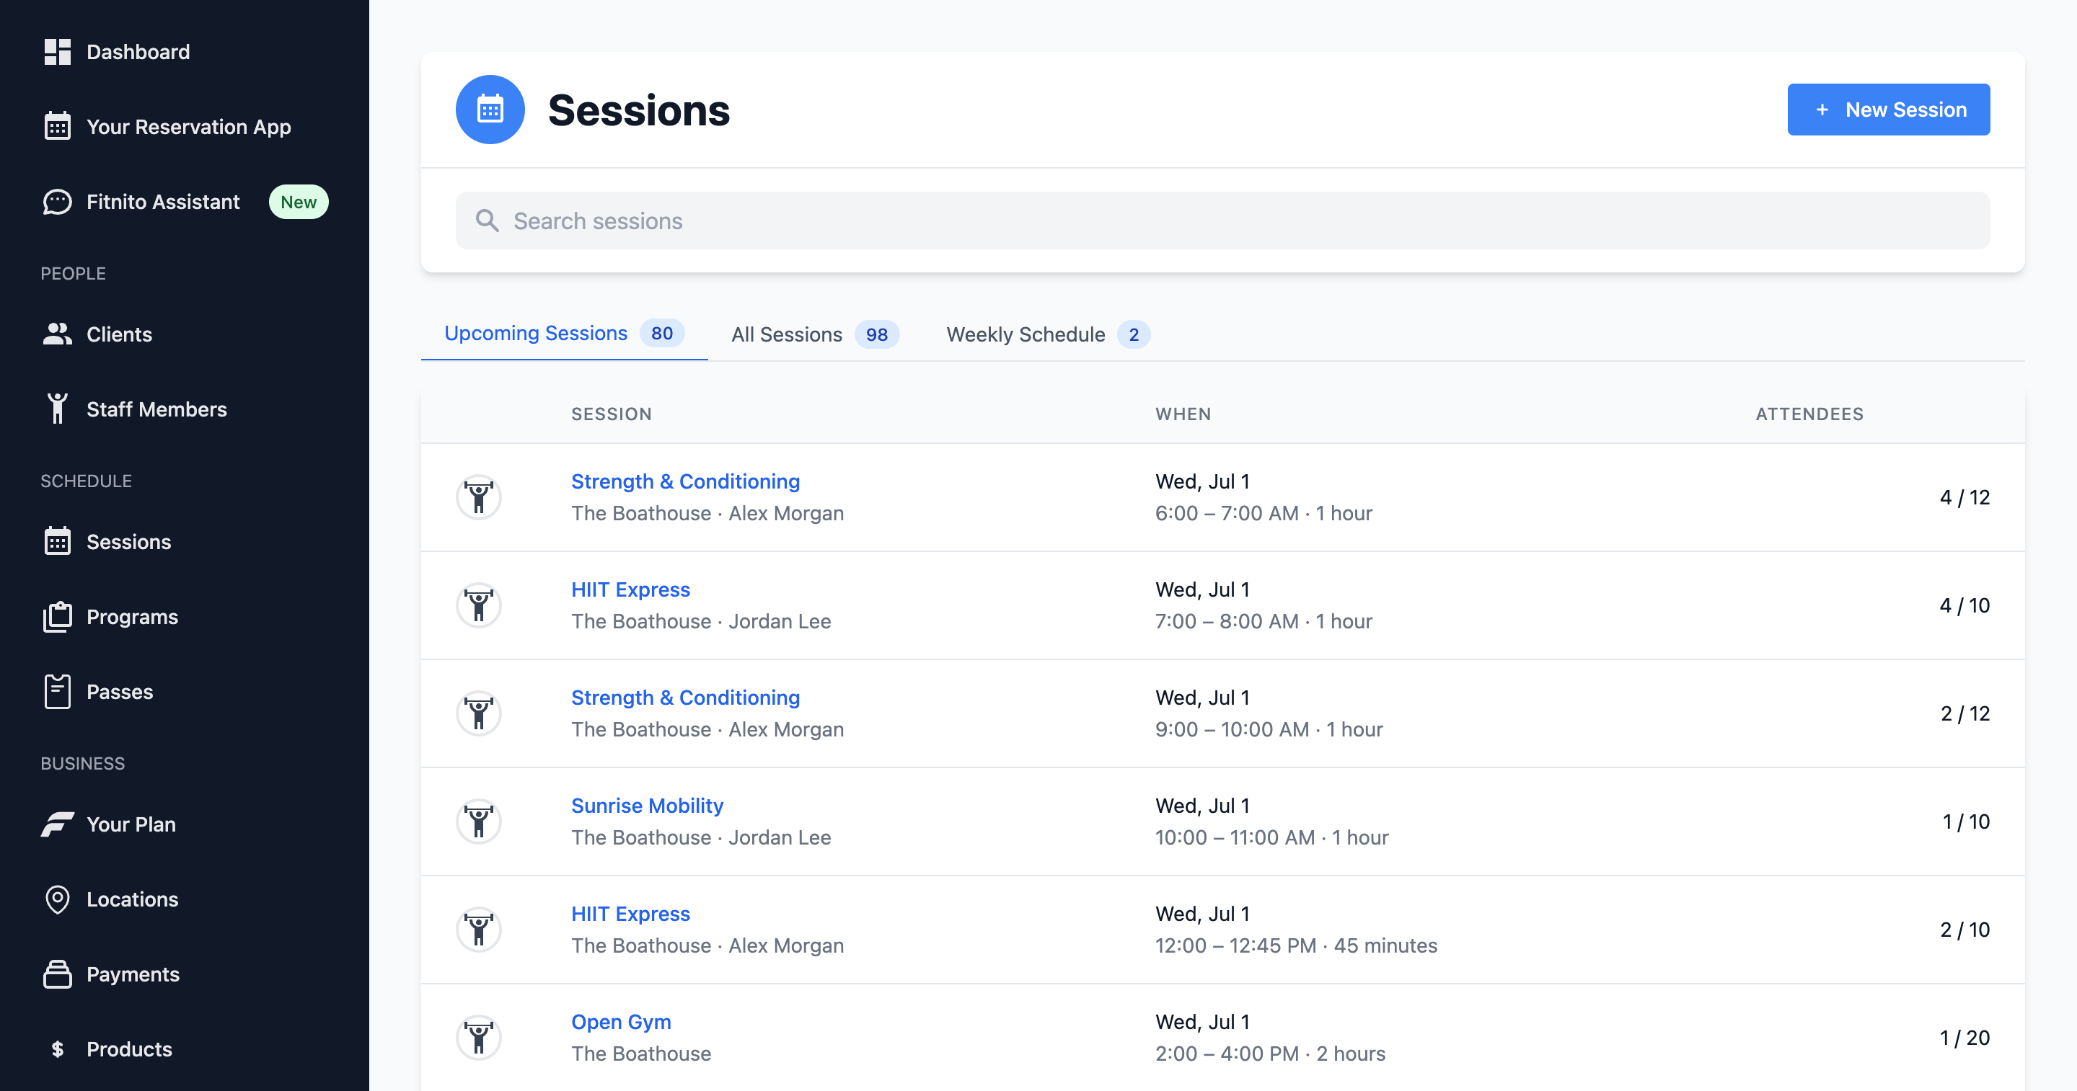The width and height of the screenshot is (2077, 1091).
Task: Open the 9:00 AM Strength & Conditioning link
Action: pyautogui.click(x=685, y=697)
